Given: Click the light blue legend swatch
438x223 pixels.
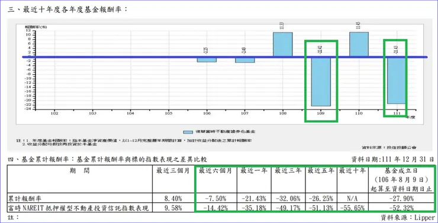Looking at the screenshot, I should [188, 132].
